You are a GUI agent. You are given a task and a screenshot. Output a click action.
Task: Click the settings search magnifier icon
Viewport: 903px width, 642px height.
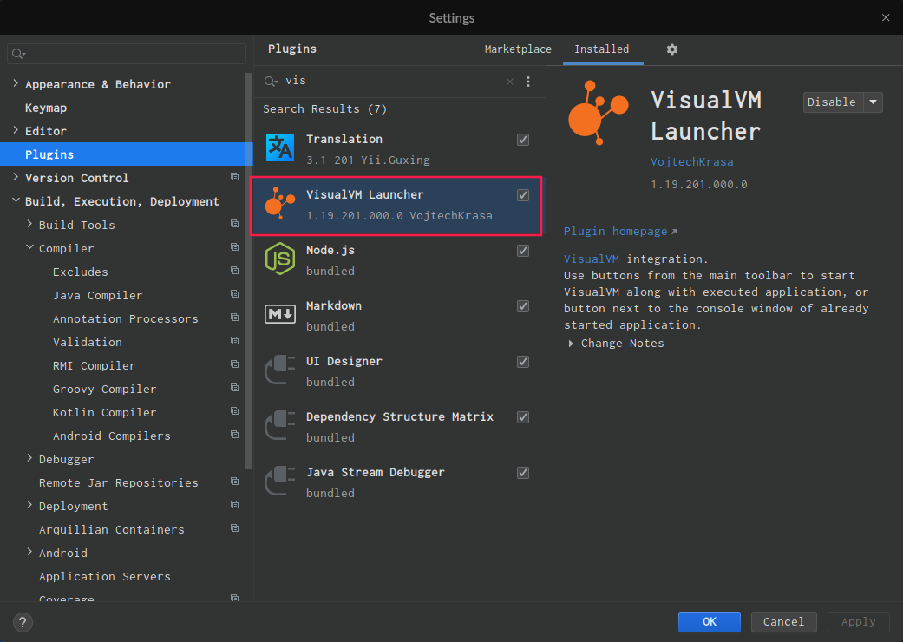[18, 54]
